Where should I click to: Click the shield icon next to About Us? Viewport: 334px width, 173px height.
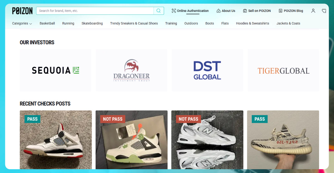218,11
